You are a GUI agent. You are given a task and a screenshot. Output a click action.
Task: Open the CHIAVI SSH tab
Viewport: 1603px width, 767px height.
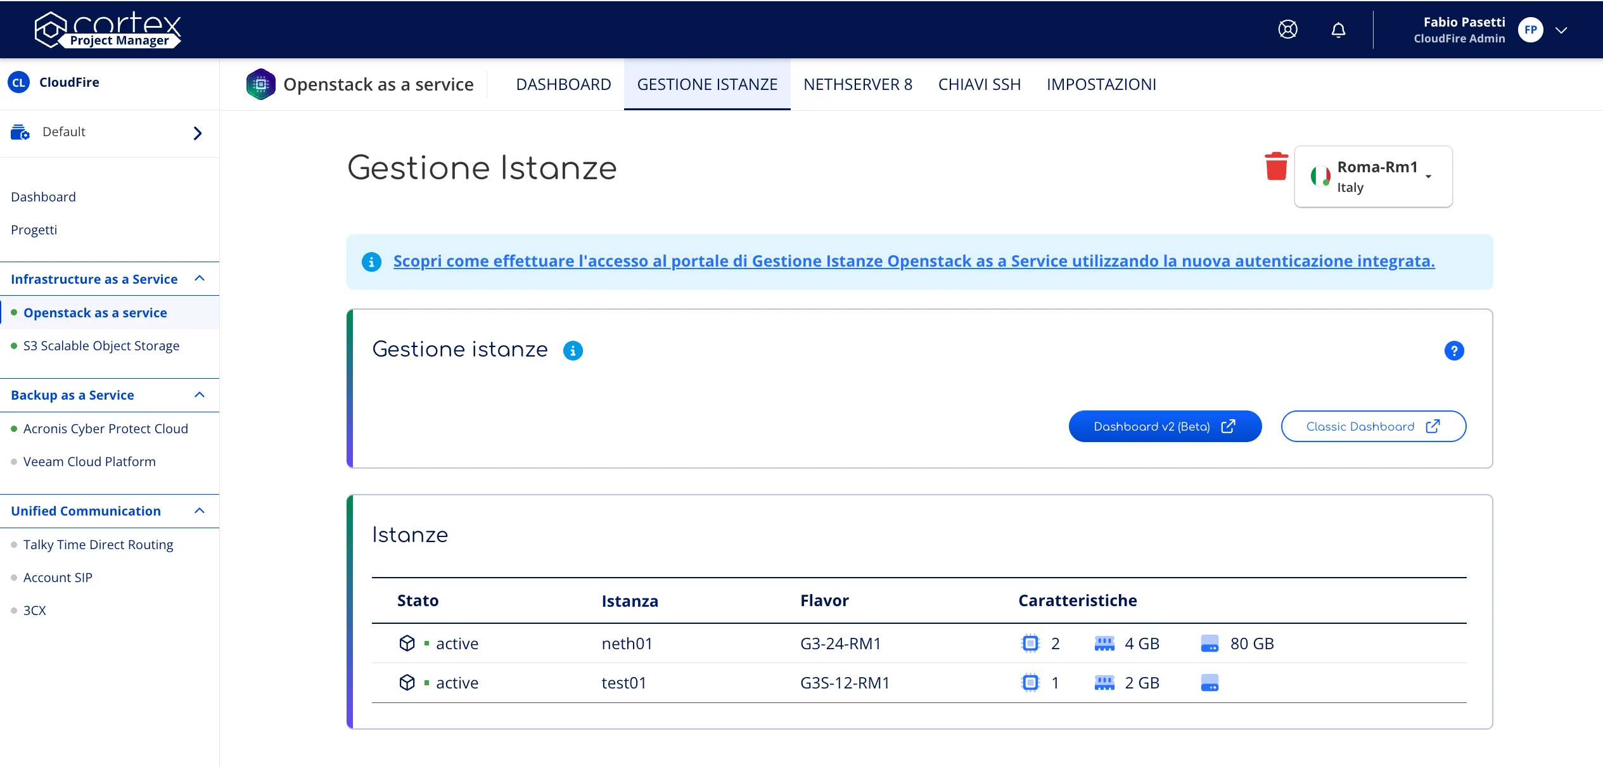(979, 84)
